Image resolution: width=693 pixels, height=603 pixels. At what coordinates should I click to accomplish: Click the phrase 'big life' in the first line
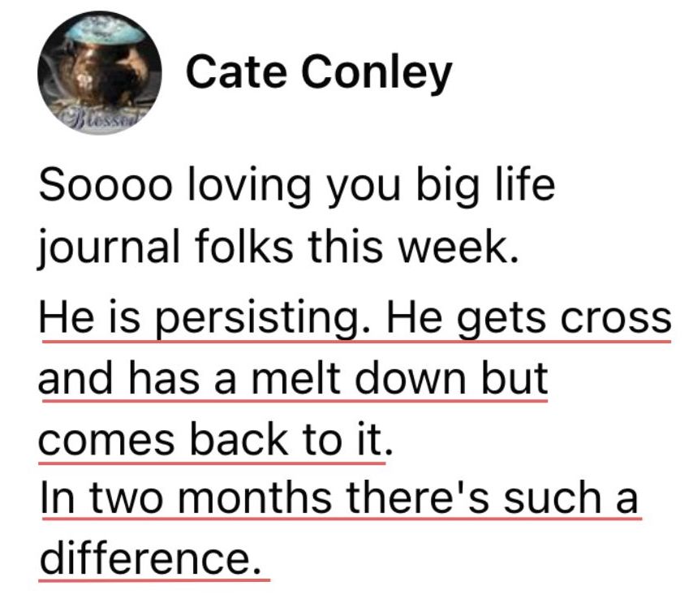click(x=486, y=185)
